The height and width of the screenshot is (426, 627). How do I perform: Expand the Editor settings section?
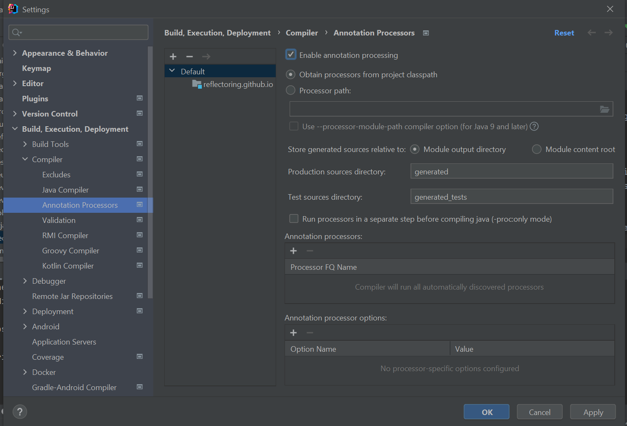pos(15,83)
